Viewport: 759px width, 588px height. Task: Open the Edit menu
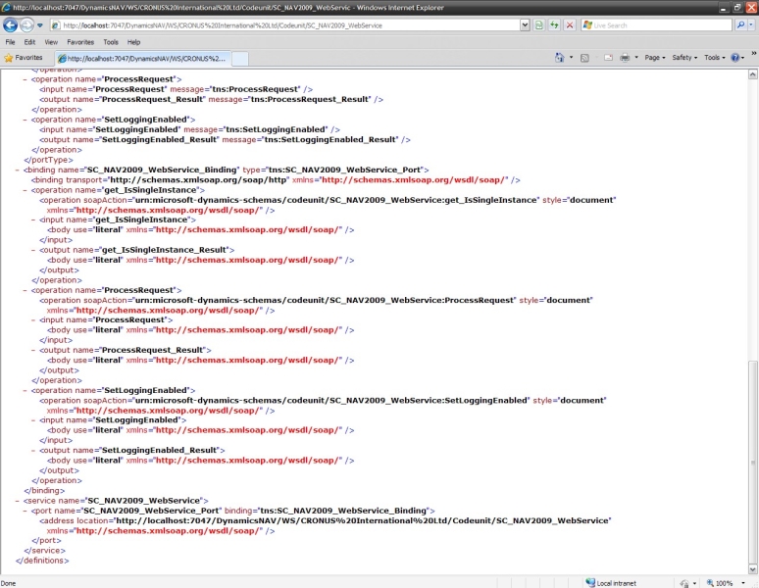(29, 42)
